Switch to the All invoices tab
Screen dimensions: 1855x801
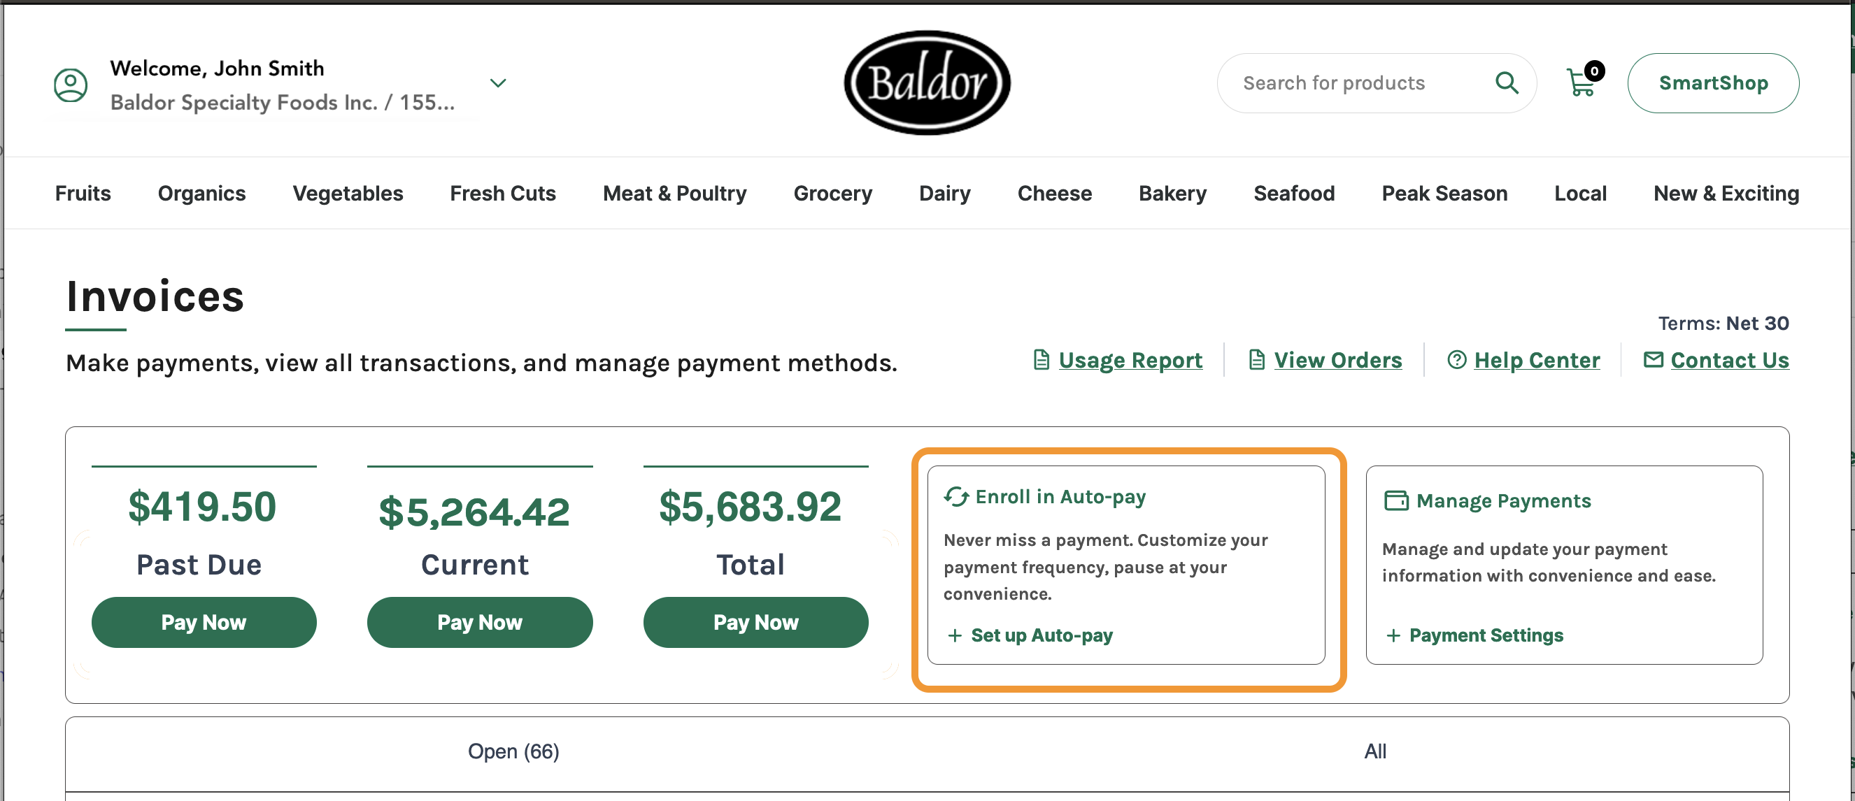point(1374,751)
